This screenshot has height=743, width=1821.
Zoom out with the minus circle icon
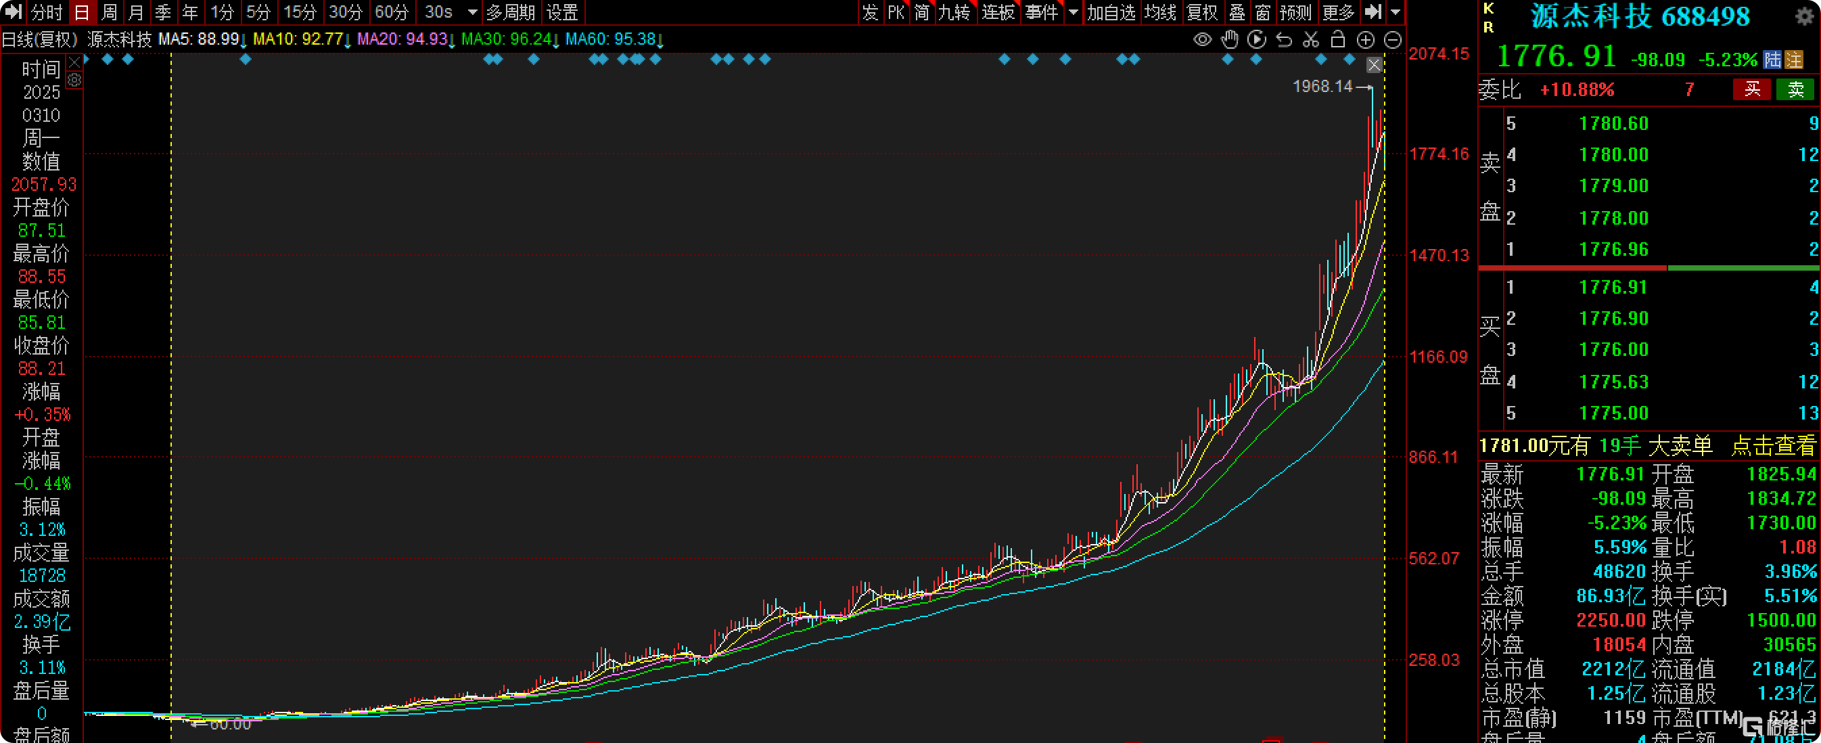(1393, 41)
